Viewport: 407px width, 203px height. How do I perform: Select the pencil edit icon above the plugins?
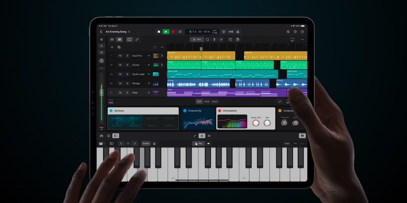(x=280, y=101)
